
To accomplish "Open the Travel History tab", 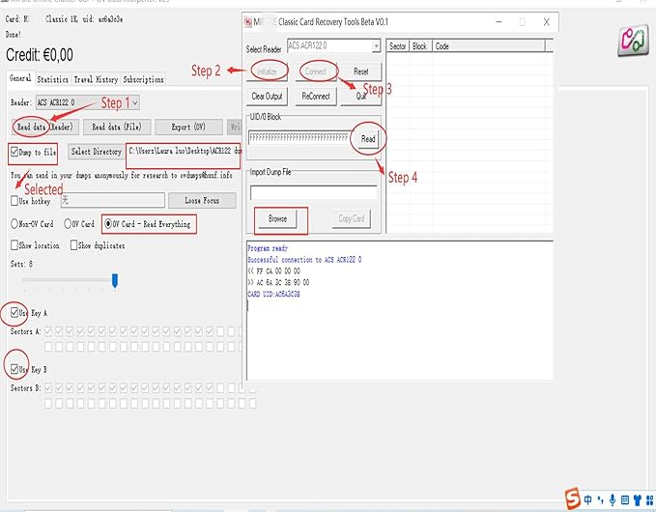I will (96, 79).
